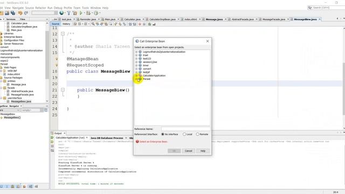Viewport: 345px width, 194px height.
Task: Collapse the Javadoc comment fold at line 12
Action: point(63,34)
